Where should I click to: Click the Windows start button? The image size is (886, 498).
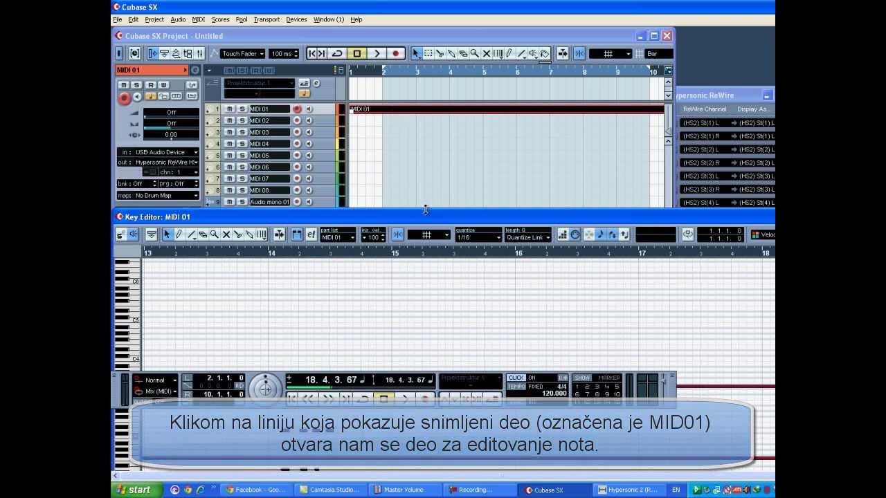click(x=136, y=490)
